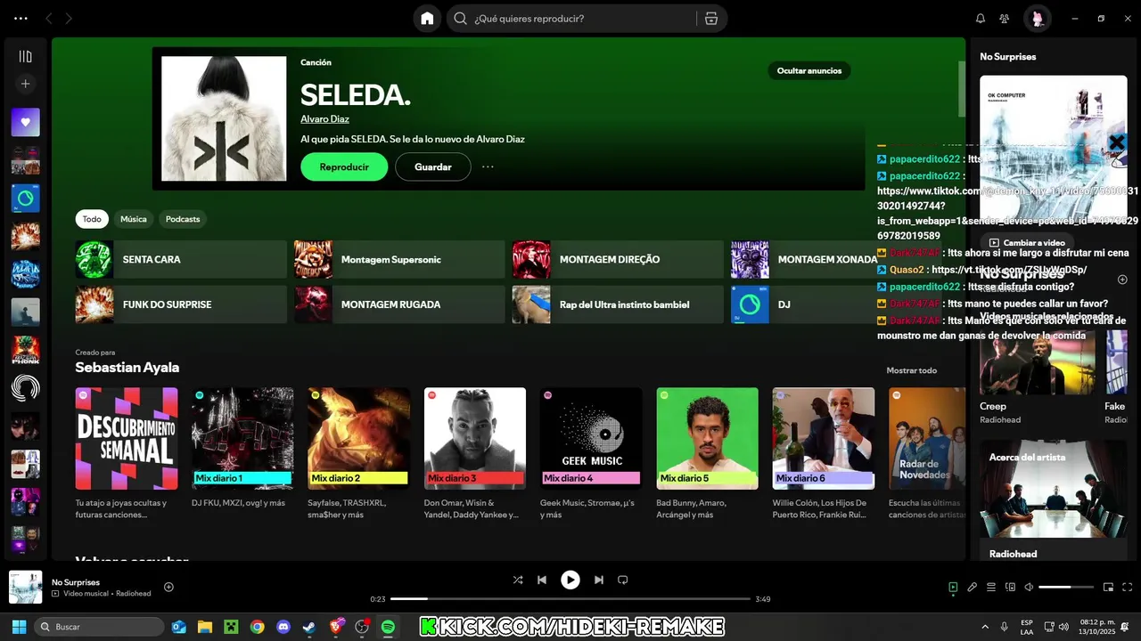Open Liked Songs heart playlist
This screenshot has width=1141, height=641.
[x=25, y=122]
